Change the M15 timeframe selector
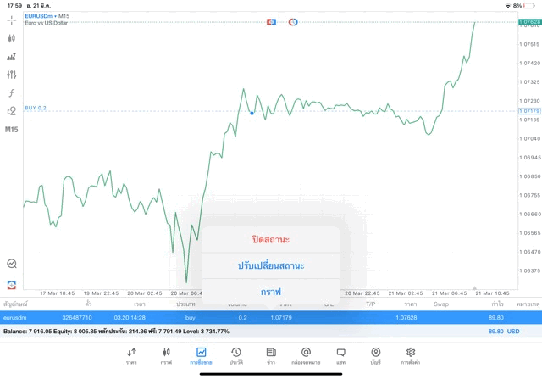 [11, 130]
